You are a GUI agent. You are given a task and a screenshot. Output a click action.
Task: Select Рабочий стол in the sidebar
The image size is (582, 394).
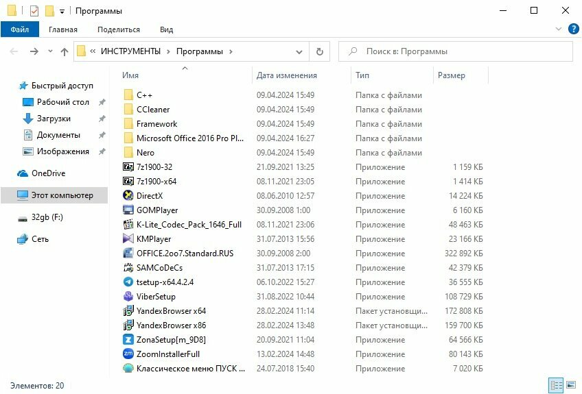62,102
